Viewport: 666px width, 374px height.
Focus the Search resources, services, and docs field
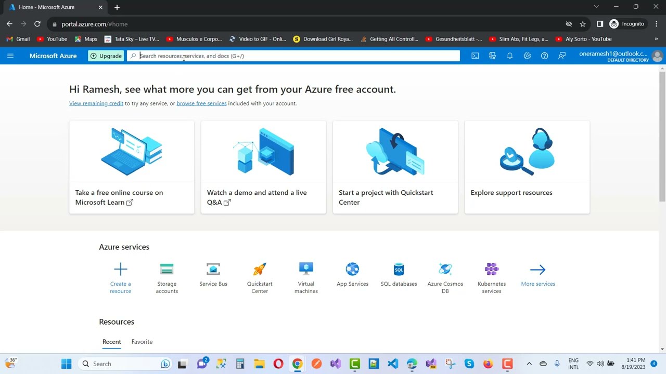coord(293,56)
